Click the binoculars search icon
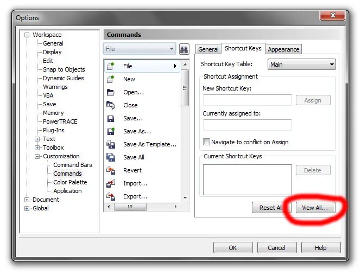This screenshot has height=276, width=361. 184,49
